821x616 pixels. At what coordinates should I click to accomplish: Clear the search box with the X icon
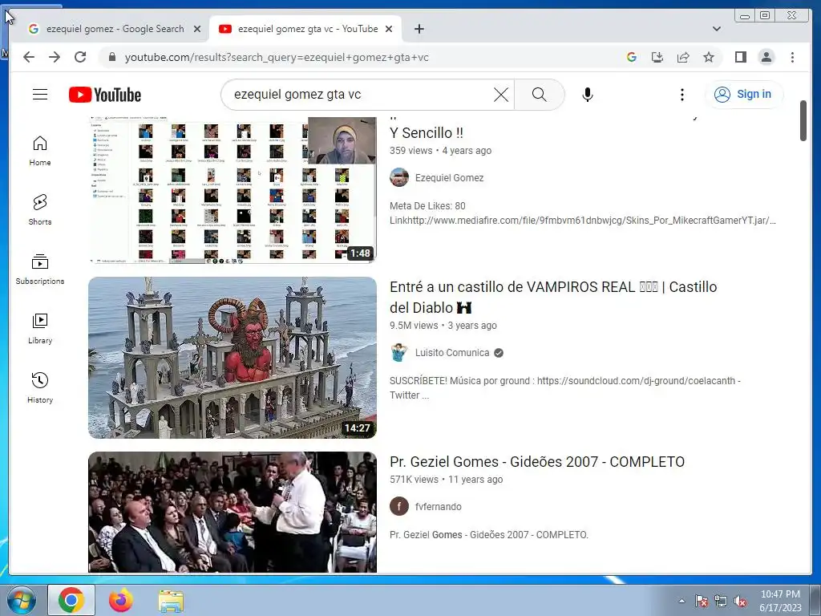(501, 95)
